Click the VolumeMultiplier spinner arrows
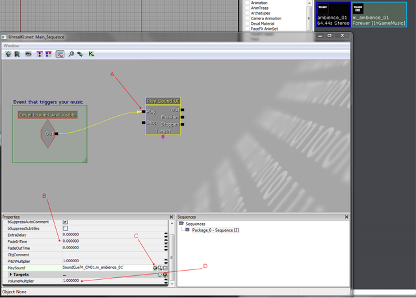 coord(166,280)
